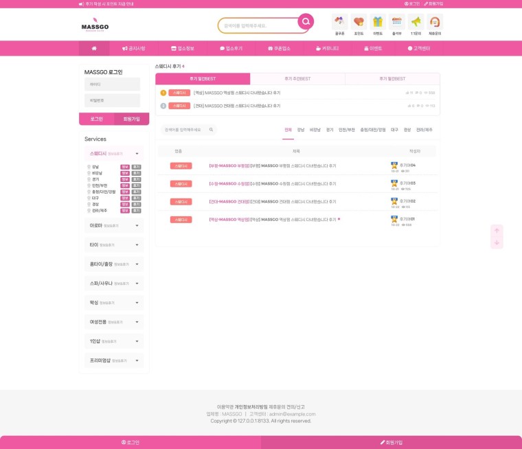
Task: Open the 커뮤니티 menu in the nav bar
Action: 328,48
